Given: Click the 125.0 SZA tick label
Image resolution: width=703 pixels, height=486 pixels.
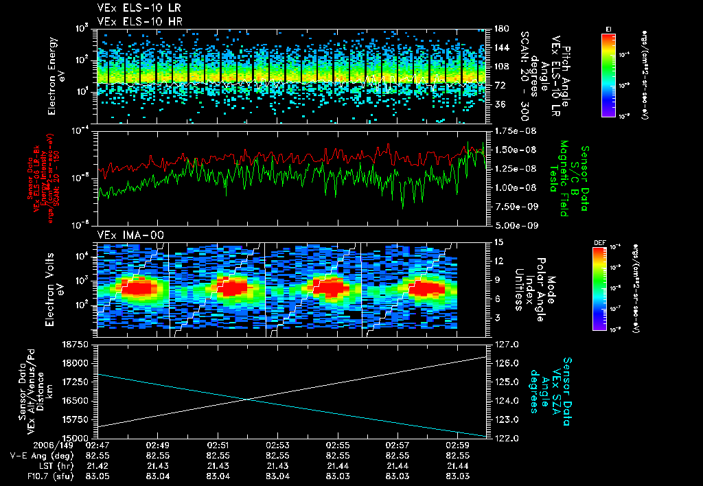Looking at the screenshot, I should [506, 382].
